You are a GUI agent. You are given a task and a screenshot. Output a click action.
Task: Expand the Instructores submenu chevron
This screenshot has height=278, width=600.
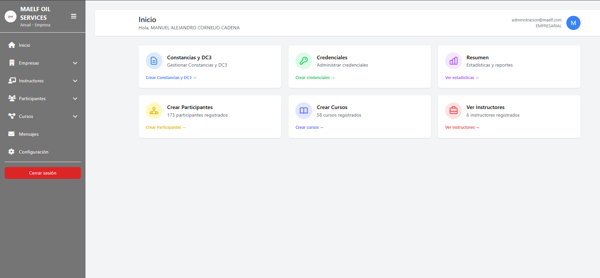75,81
